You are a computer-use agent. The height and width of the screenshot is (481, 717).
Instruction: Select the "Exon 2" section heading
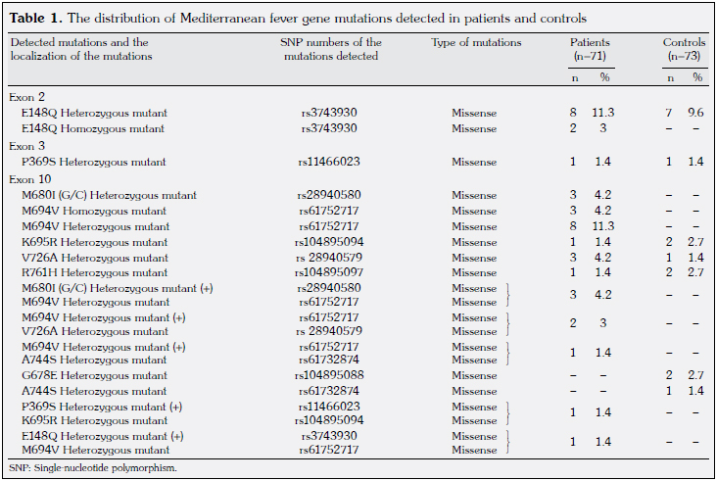point(27,98)
